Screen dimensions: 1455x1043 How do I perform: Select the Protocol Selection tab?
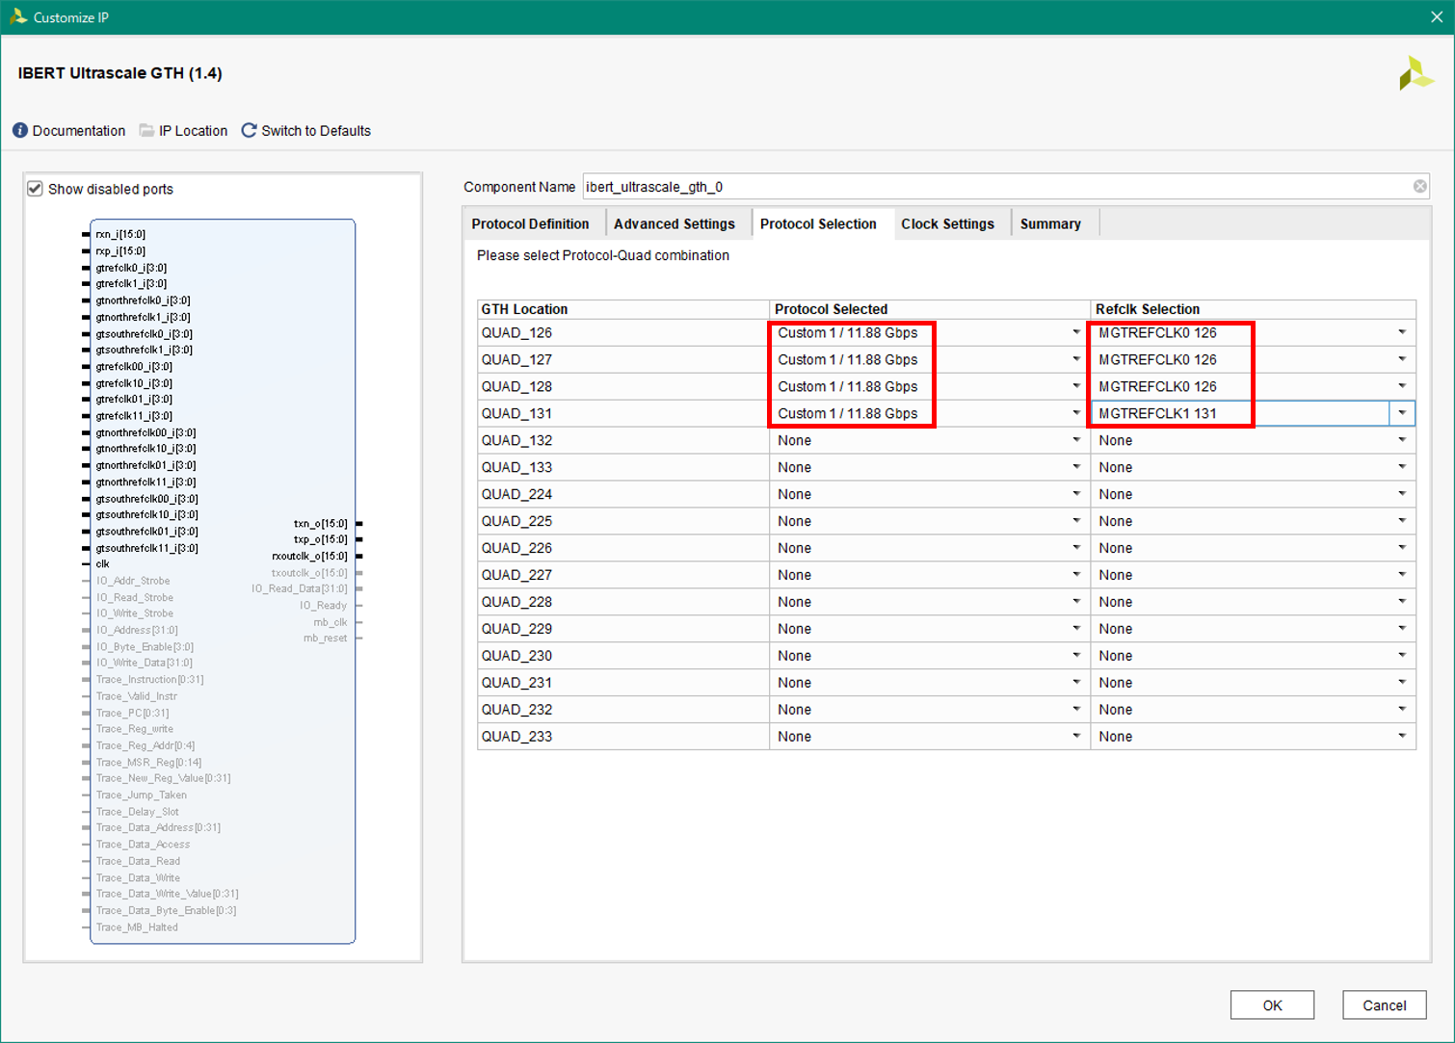click(x=818, y=223)
